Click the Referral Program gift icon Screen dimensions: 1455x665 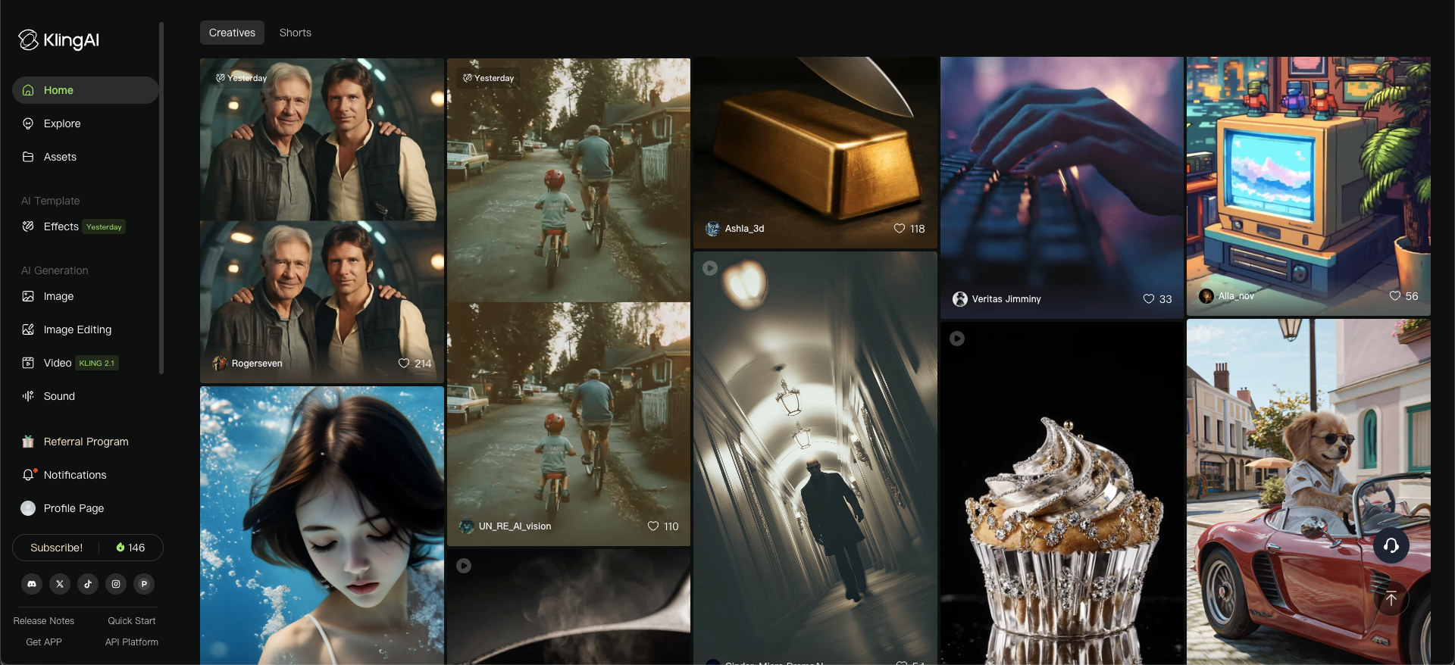pos(28,442)
